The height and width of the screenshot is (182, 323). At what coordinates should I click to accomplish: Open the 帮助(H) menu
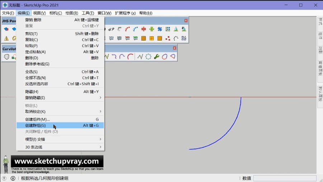(146, 13)
